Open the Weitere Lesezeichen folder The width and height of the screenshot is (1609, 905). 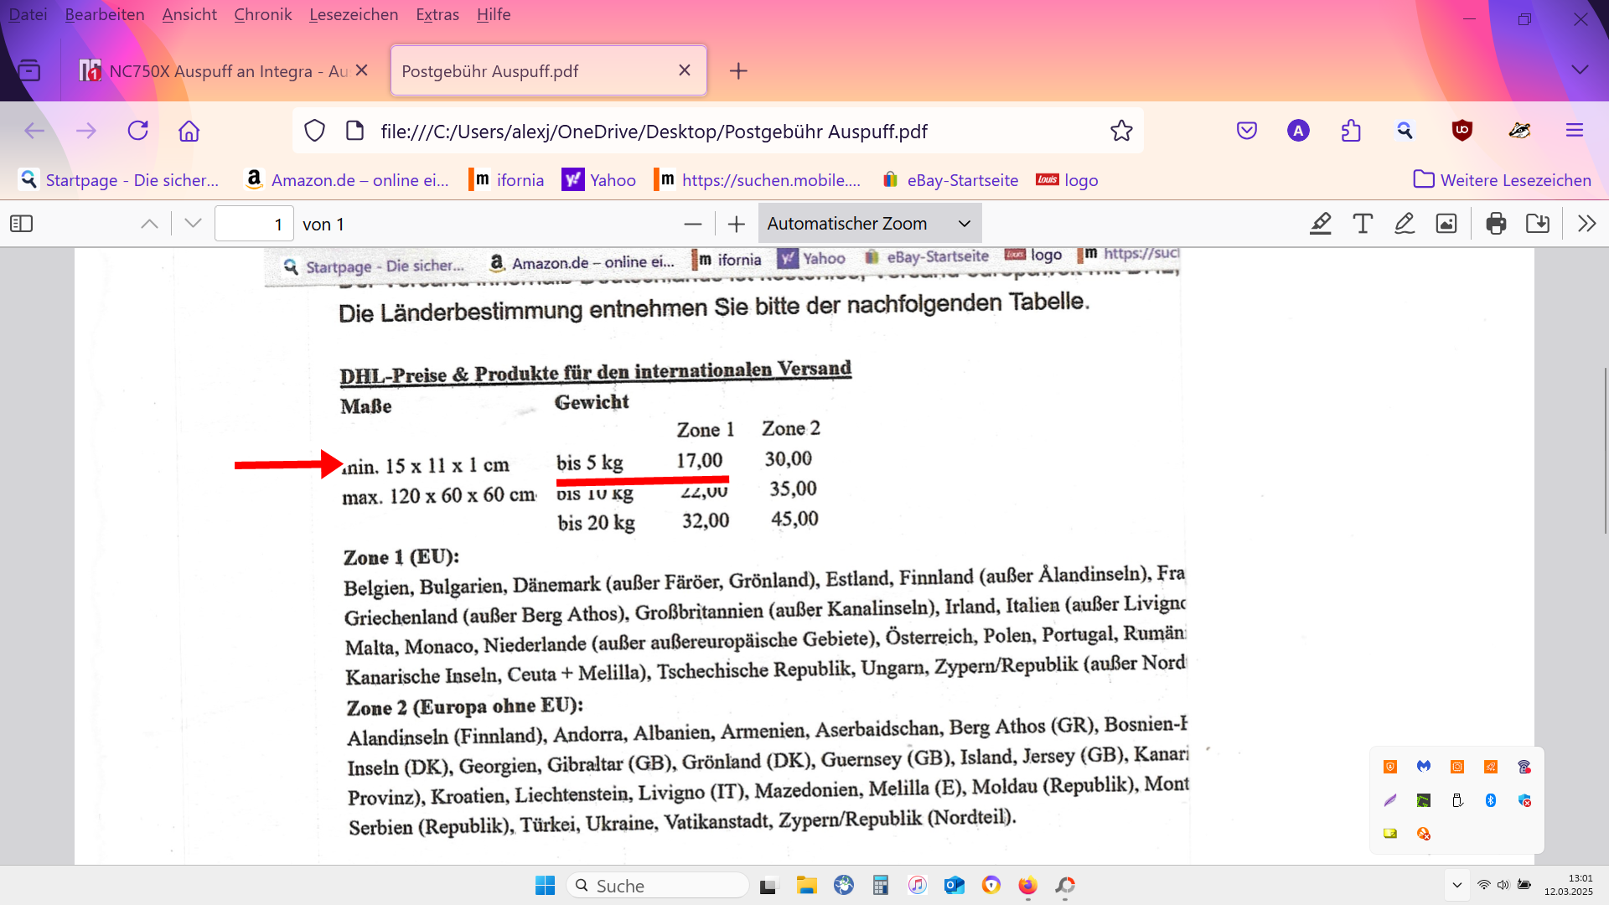coord(1503,180)
